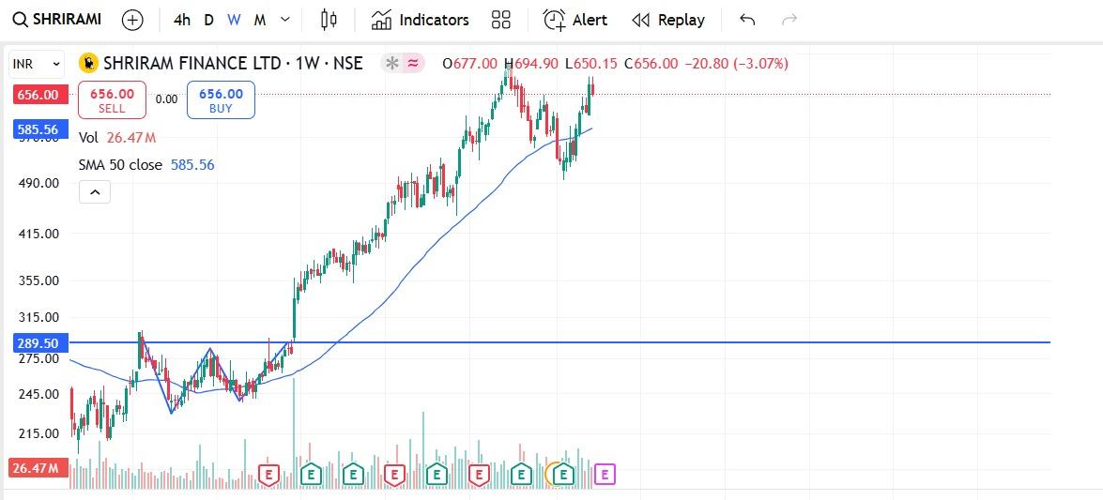The image size is (1103, 500).
Task: Click the purple E upcoming earnings marker
Action: (605, 474)
